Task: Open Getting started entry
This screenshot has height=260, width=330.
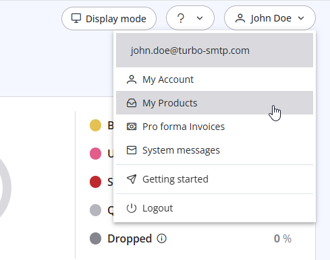Action: [215, 179]
